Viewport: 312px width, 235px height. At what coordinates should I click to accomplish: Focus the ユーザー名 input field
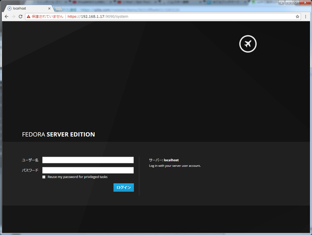click(88, 160)
